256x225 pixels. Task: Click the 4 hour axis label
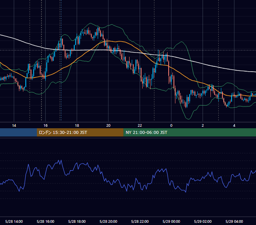[x=234, y=126]
